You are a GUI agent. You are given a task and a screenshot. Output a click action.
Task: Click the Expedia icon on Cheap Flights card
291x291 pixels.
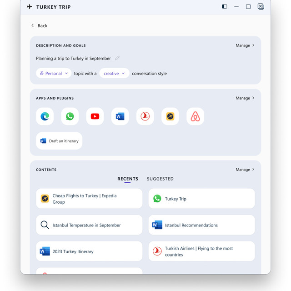pos(45,199)
